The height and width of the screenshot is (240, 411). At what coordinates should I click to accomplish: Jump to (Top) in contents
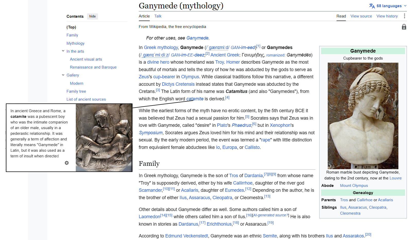(x=71, y=27)
